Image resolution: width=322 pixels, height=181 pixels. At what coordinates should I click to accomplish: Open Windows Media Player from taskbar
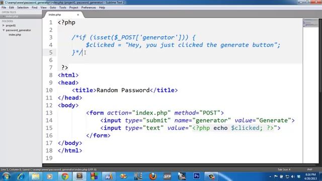(49, 176)
